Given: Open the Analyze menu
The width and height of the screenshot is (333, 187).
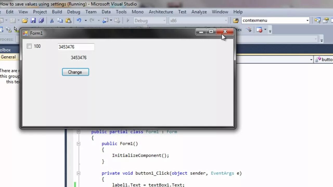Looking at the screenshot, I should 199,12.
